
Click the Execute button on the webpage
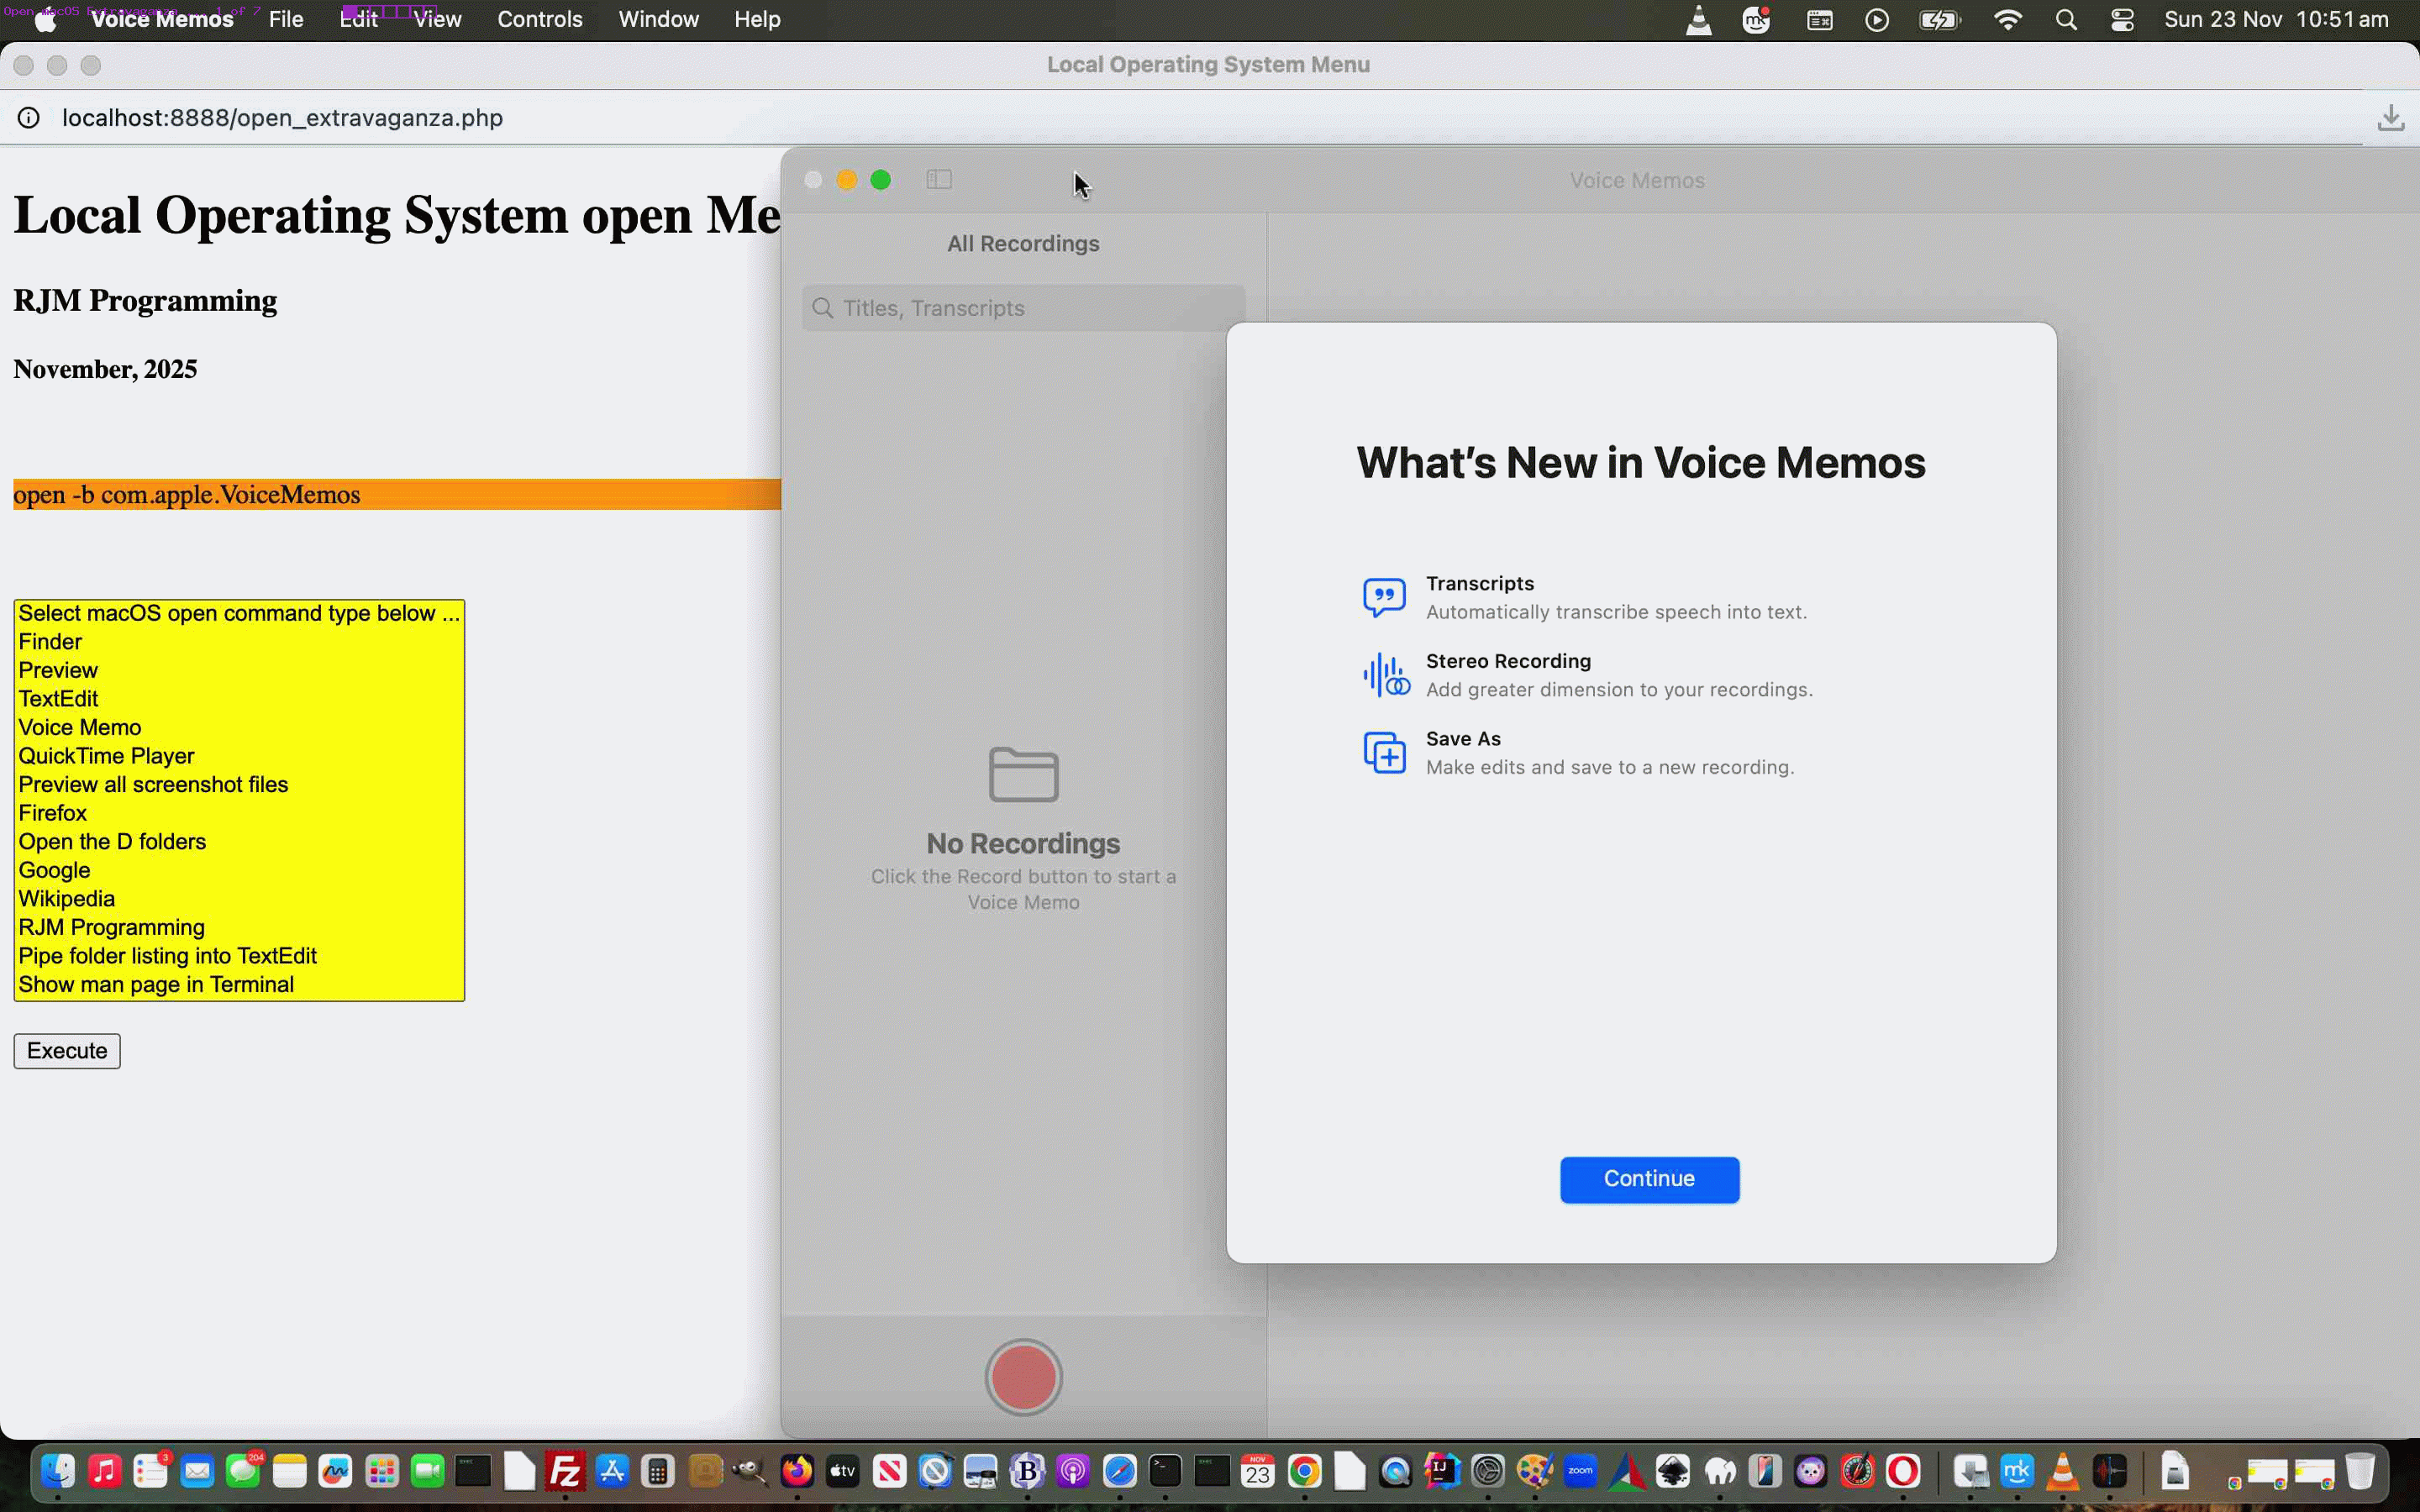[x=66, y=1051]
